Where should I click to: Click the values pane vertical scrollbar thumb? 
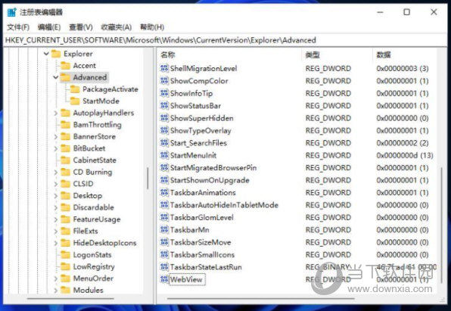point(441,225)
